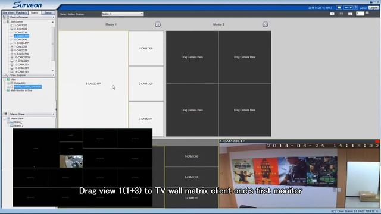381x214 pixels.
Task: Select 6-CAM2441P in the device tree
Action: (21, 43)
